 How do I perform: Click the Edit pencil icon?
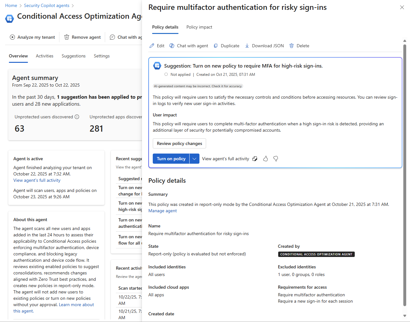(x=152, y=46)
